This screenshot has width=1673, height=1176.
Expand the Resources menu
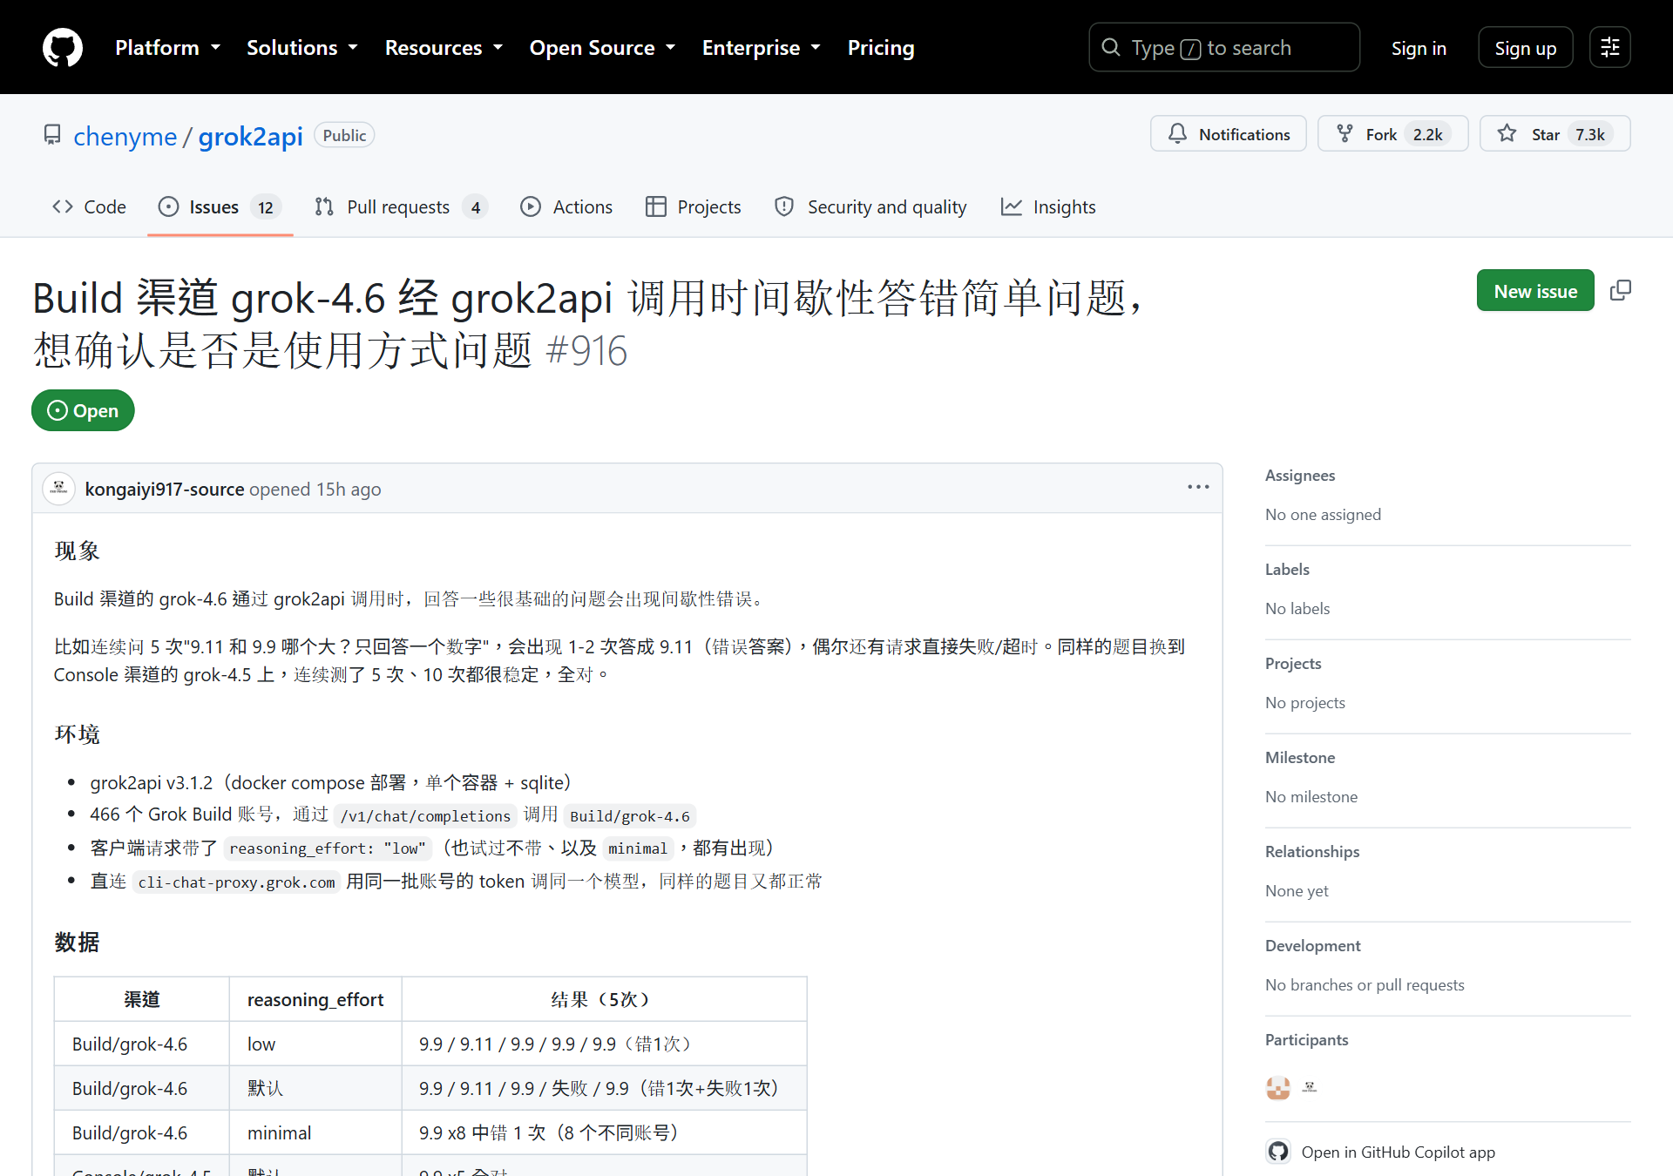click(x=444, y=47)
